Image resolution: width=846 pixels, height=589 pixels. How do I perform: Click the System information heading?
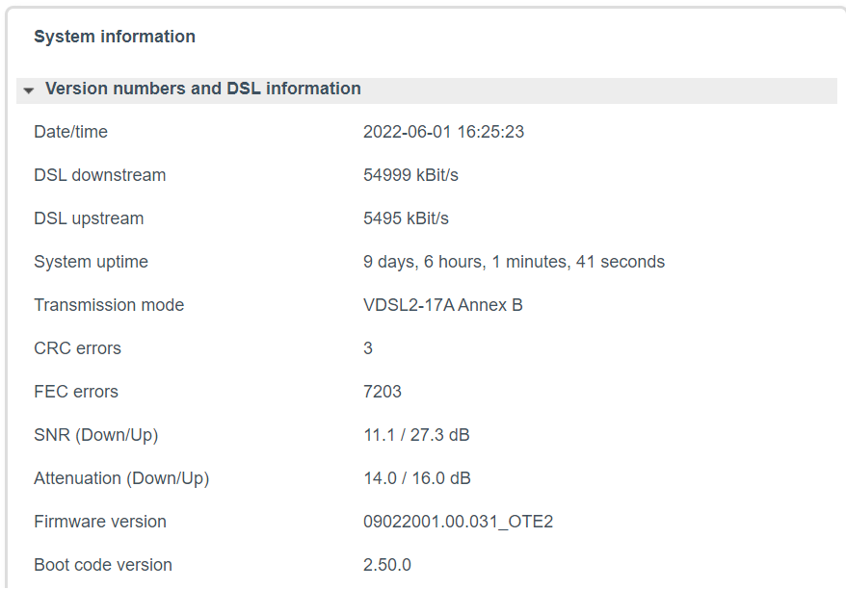click(x=115, y=37)
